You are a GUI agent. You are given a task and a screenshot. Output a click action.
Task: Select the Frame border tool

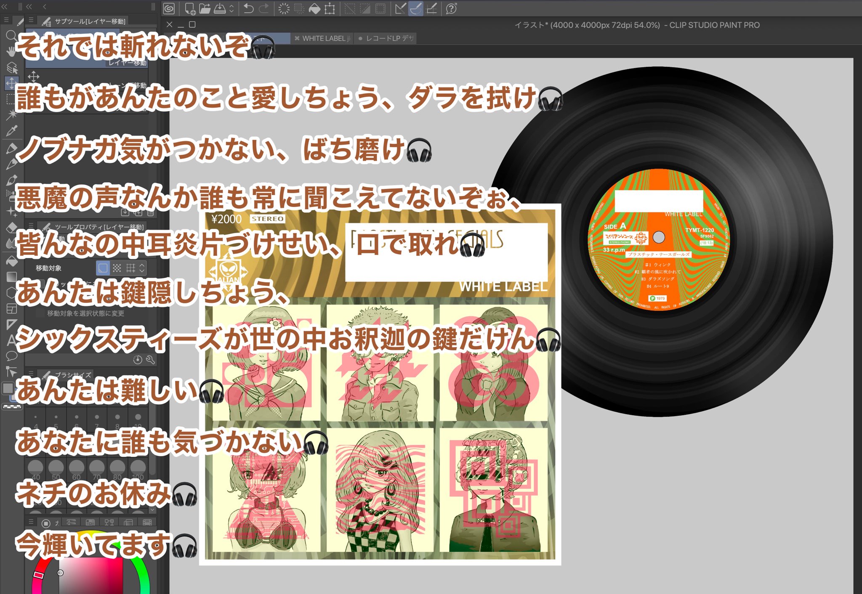[x=11, y=309]
